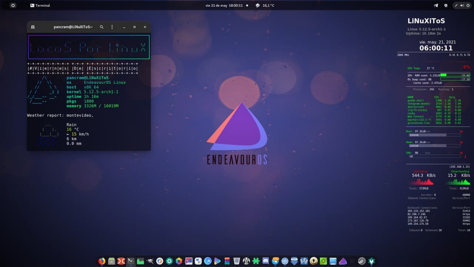This screenshot has height=267, width=474.
Task: Open qBittorrent from the dock
Action: click(x=285, y=261)
